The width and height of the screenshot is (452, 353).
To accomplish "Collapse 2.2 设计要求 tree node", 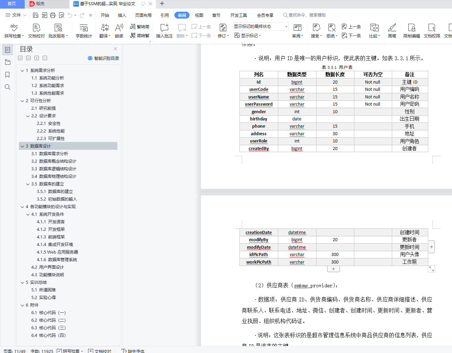I will (x=28, y=116).
